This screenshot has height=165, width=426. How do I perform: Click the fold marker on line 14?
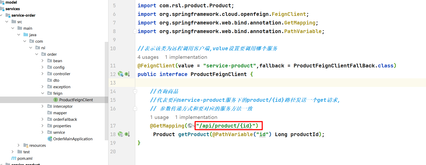[135, 91]
